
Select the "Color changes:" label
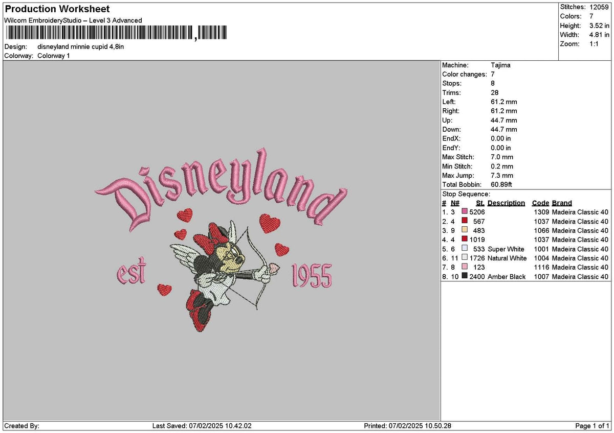[465, 75]
